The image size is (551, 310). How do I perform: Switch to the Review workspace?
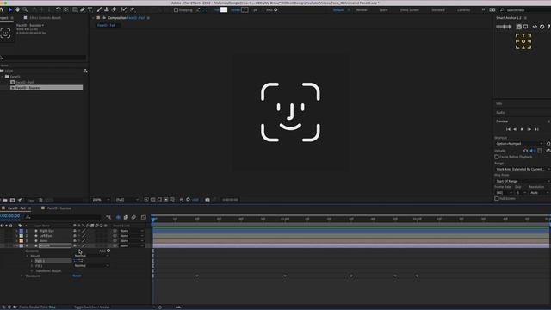pos(362,10)
